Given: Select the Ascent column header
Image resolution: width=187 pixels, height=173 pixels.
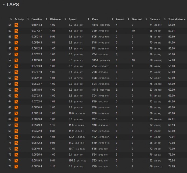Looking at the screenshot, I should click(120, 19).
